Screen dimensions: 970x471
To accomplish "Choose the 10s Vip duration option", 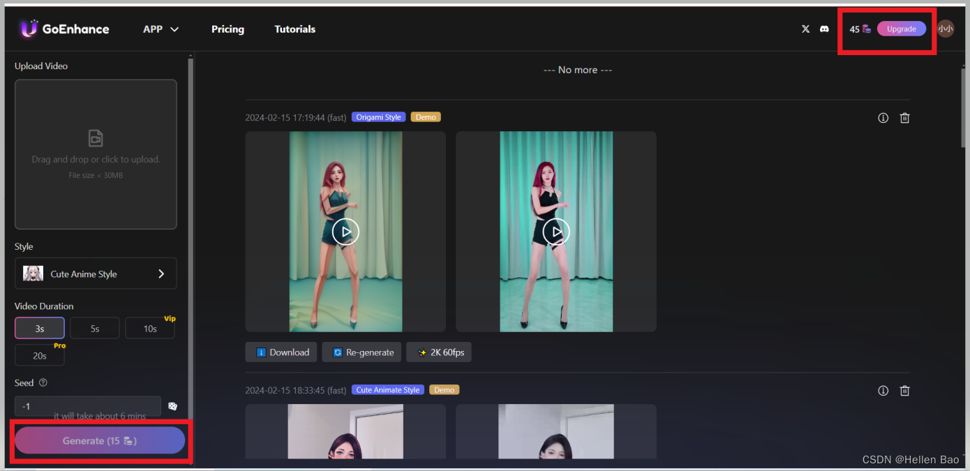I will click(149, 328).
